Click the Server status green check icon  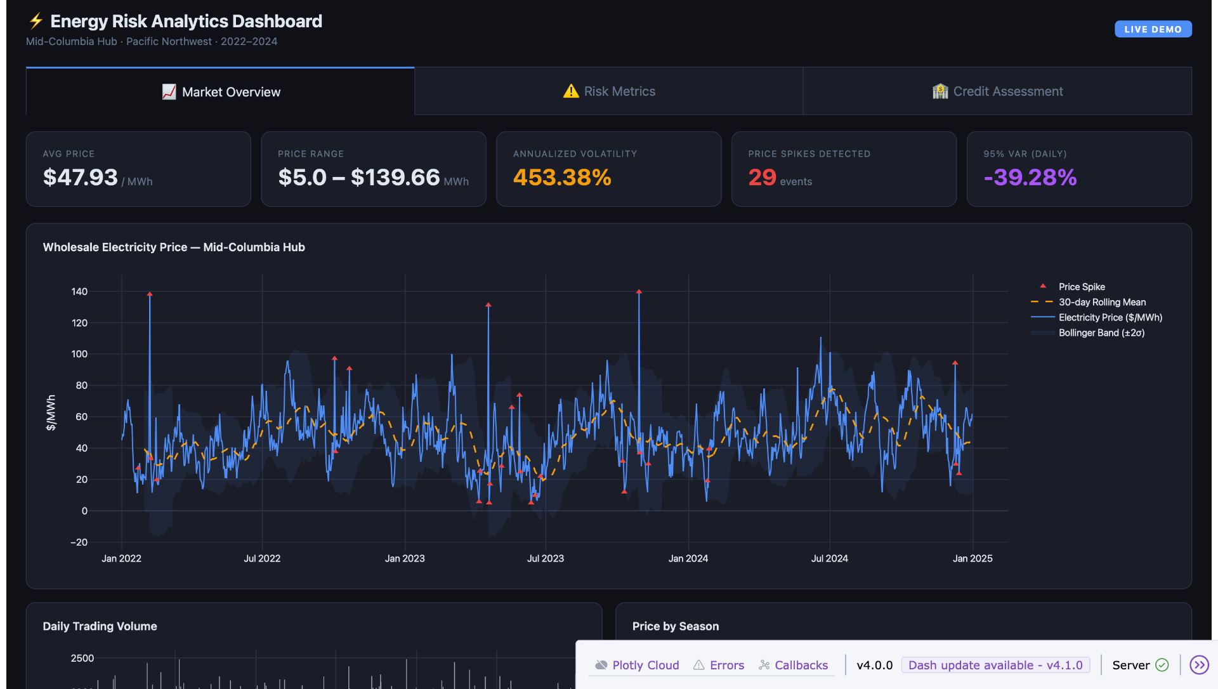1162,665
